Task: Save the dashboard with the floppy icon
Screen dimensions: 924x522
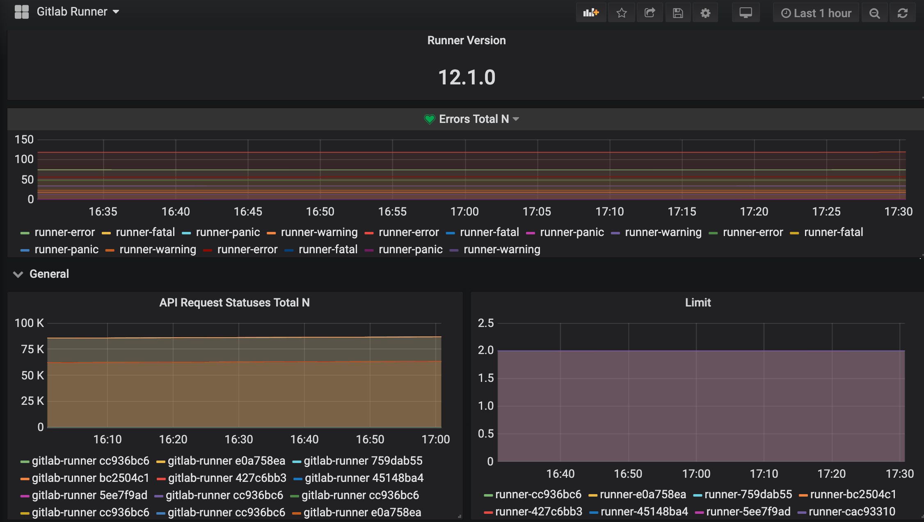Action: 678,13
